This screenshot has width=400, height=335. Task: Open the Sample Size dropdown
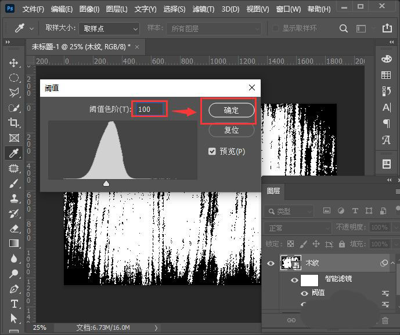coord(109,28)
